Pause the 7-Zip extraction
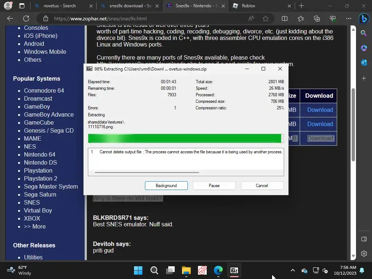The image size is (372, 279). coord(214,186)
